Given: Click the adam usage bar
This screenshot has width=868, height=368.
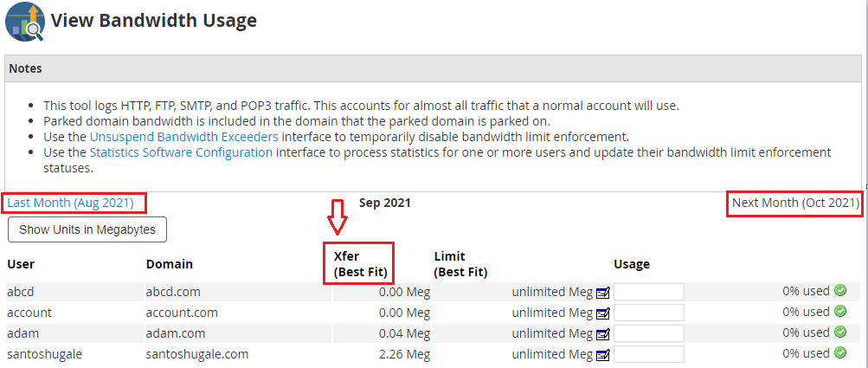Looking at the screenshot, I should pos(649,333).
